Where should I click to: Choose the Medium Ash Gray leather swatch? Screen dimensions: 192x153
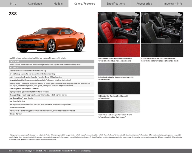pyautogui.click(x=118, y=69)
